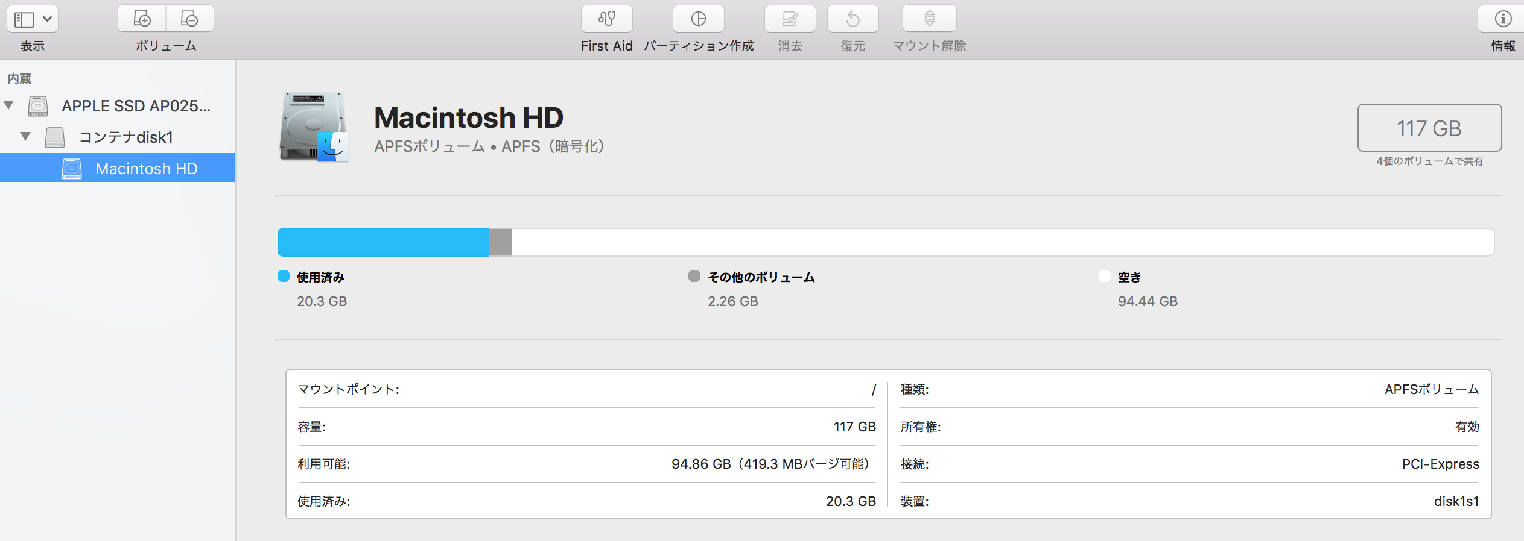Open the partition (パーティション作成) tool
1524x541 pixels.
click(x=698, y=19)
